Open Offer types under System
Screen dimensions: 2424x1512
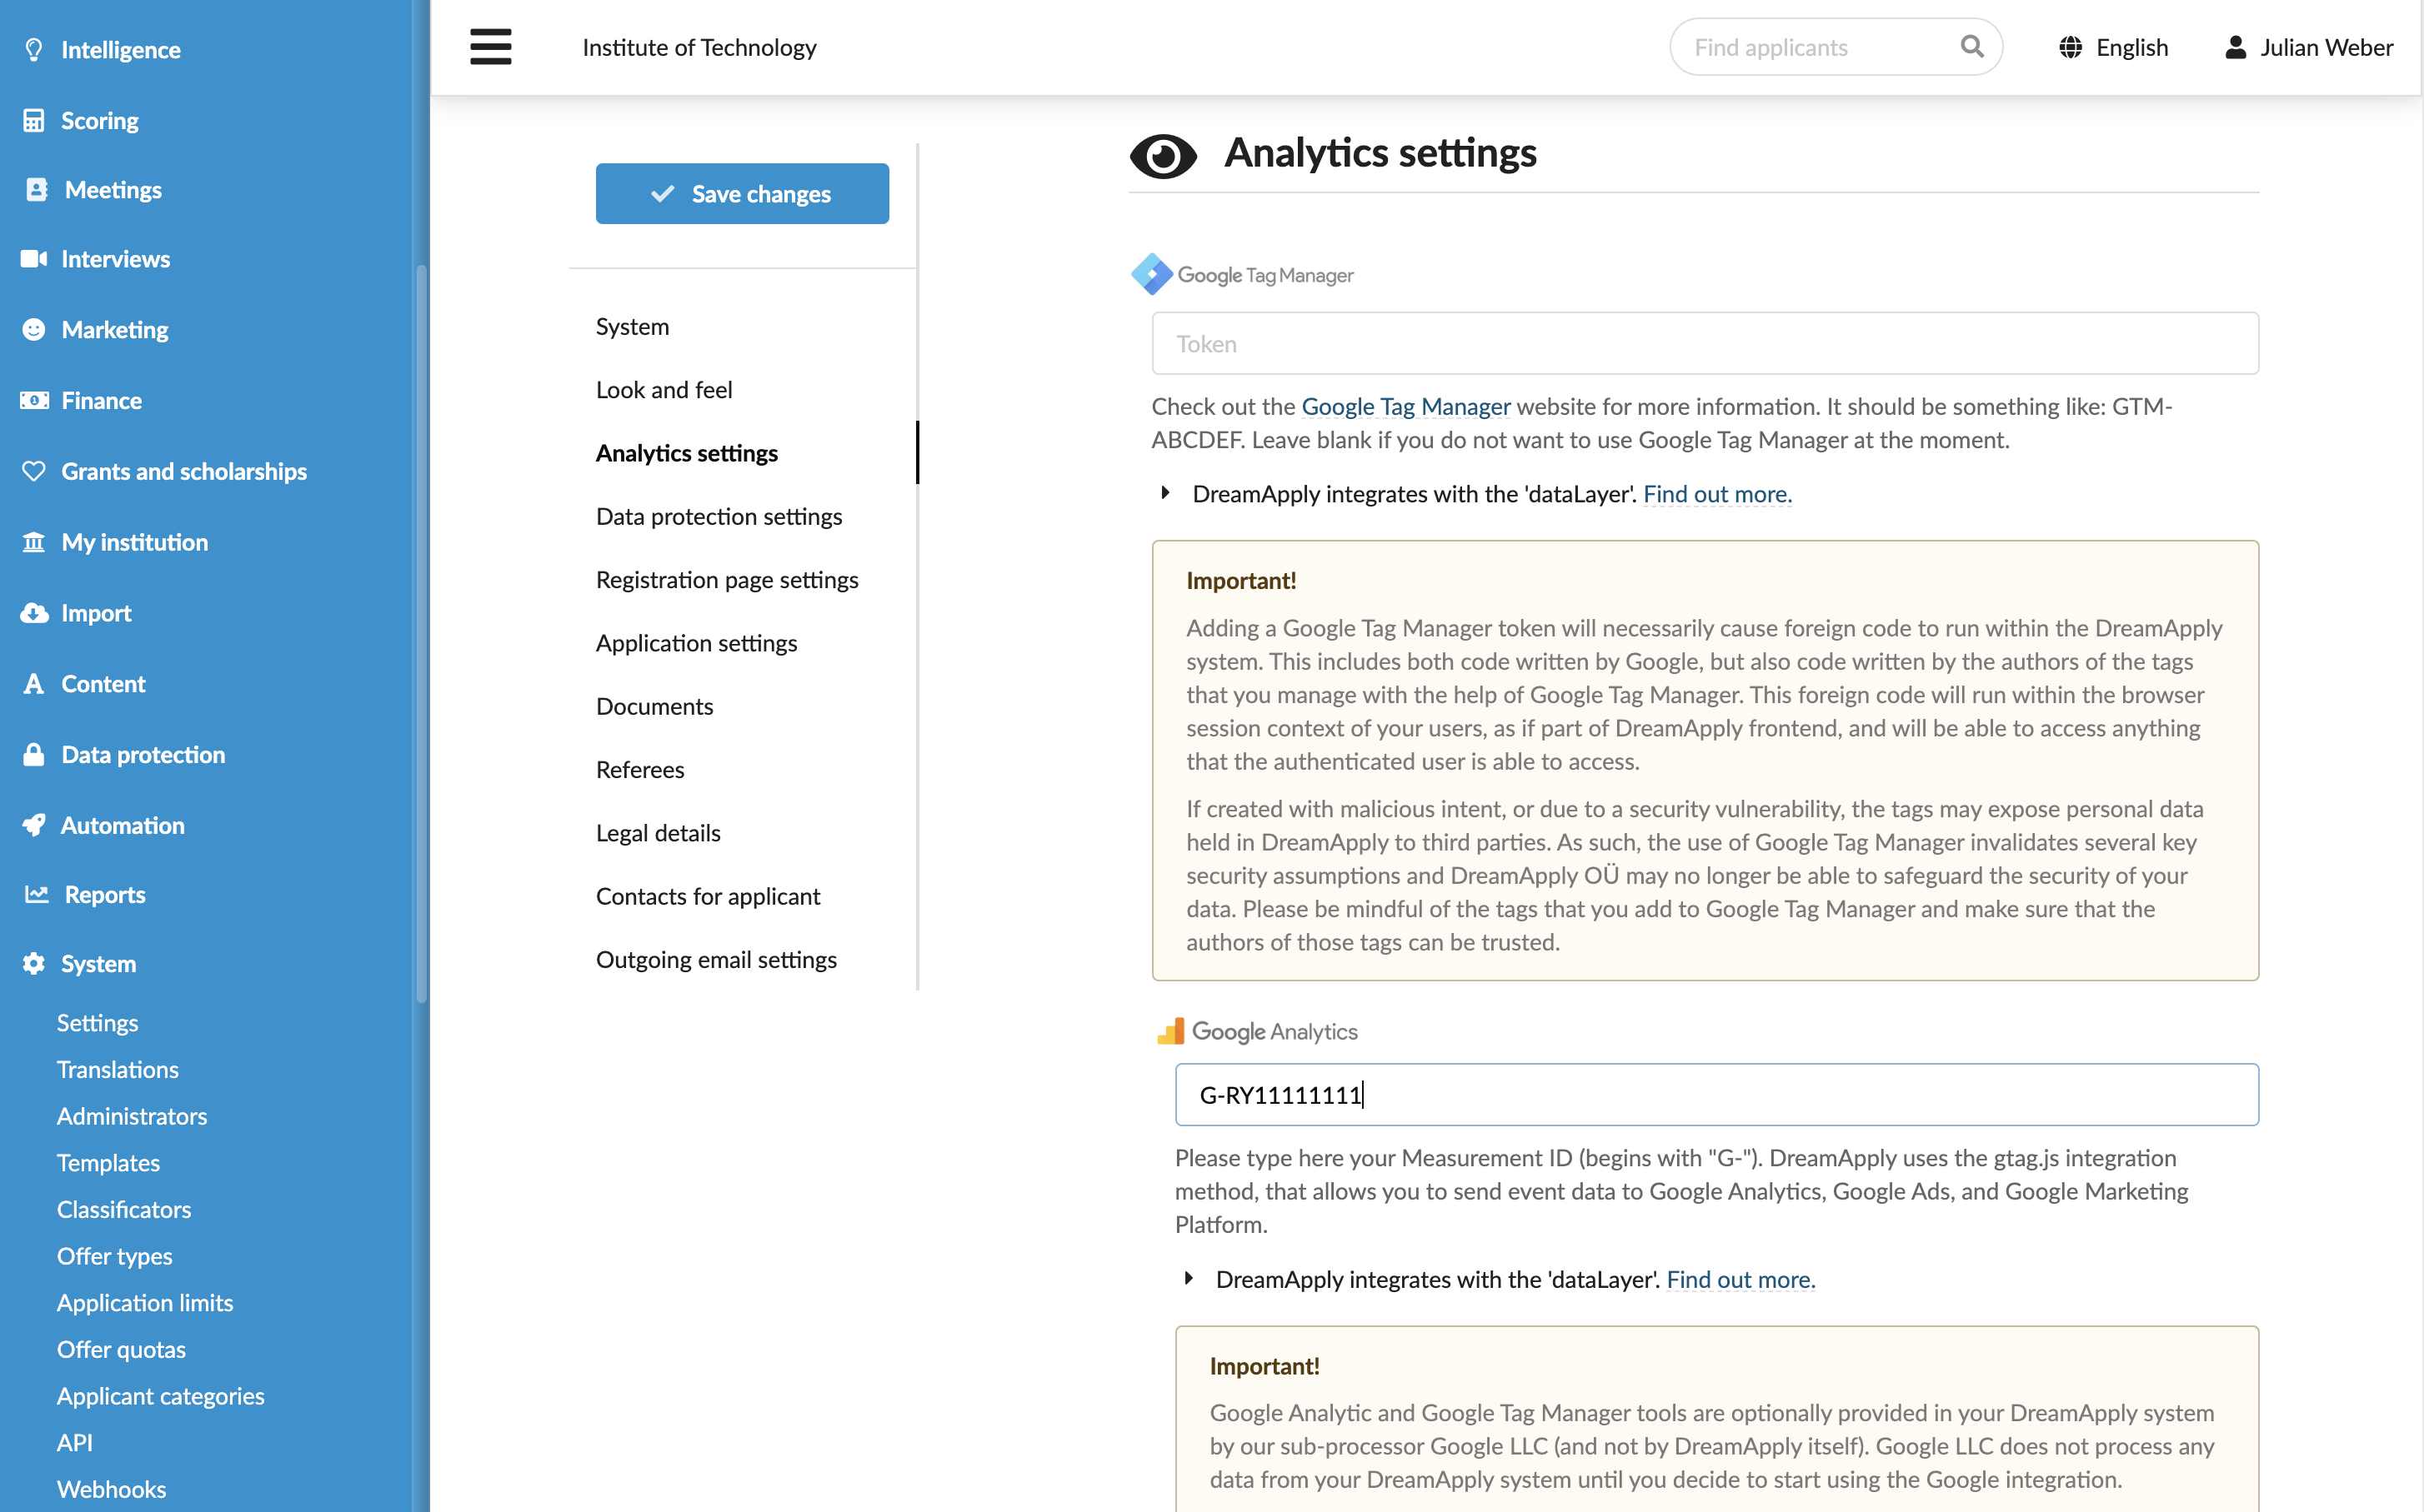(114, 1256)
